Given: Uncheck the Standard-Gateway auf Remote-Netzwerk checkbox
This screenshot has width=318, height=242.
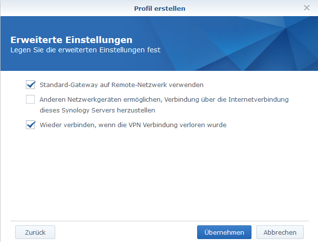Looking at the screenshot, I should [x=31, y=84].
